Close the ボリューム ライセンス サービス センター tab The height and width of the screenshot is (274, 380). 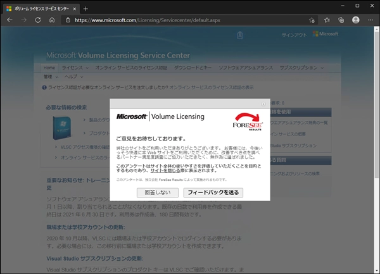point(75,9)
